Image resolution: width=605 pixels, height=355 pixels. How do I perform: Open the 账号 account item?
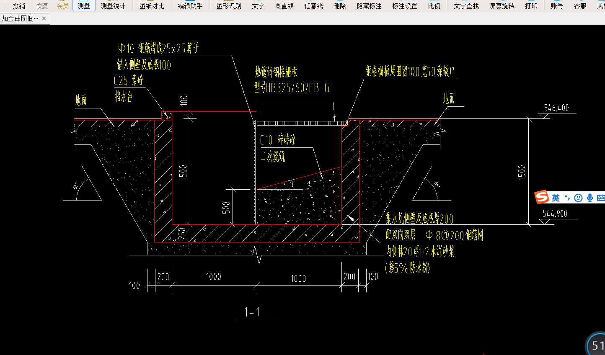coord(557,6)
